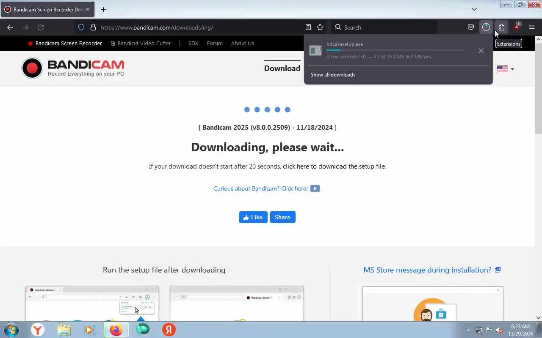Image resolution: width=542 pixels, height=338 pixels.
Task: Click the video play icon beside Curious link
Action: (315, 188)
